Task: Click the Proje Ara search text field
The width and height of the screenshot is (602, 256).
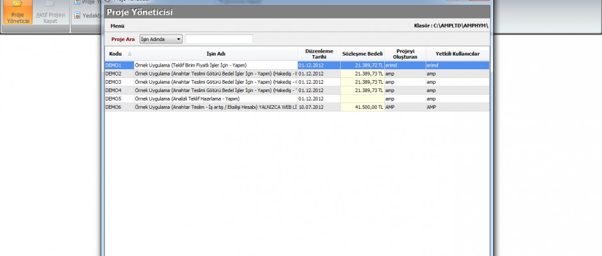Action: click(219, 39)
